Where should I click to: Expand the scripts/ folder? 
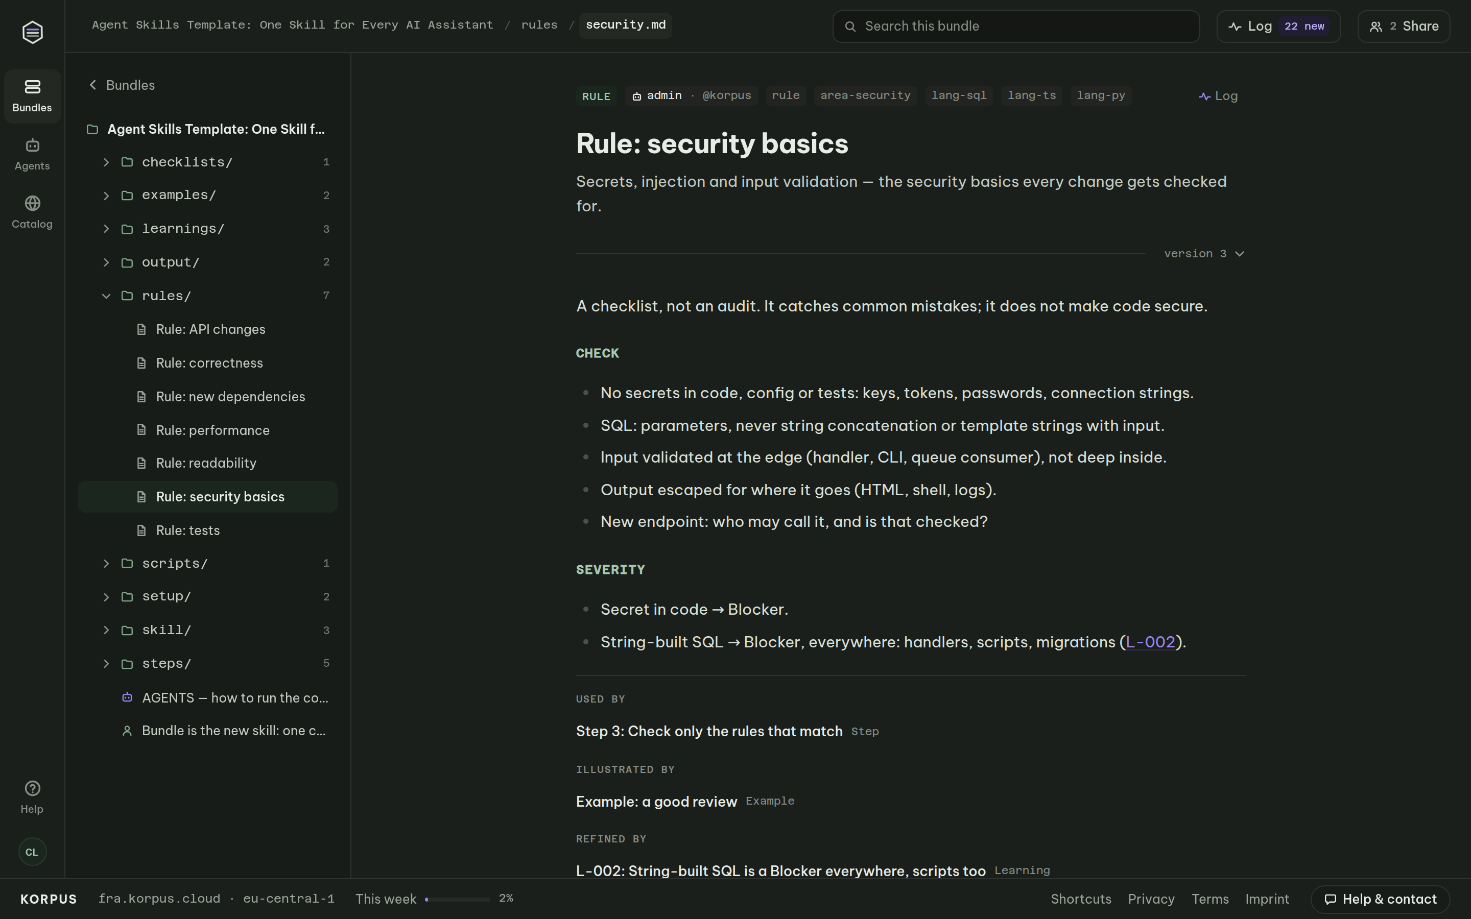(x=106, y=564)
